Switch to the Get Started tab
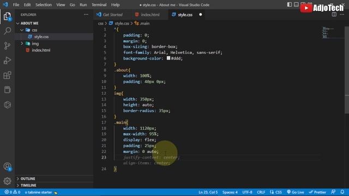This screenshot has width=349, height=196. click(113, 15)
